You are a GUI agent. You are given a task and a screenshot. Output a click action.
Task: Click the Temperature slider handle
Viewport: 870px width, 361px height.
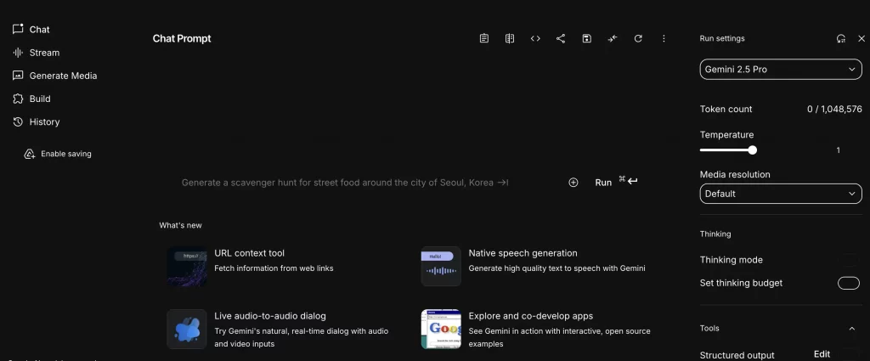pos(753,150)
